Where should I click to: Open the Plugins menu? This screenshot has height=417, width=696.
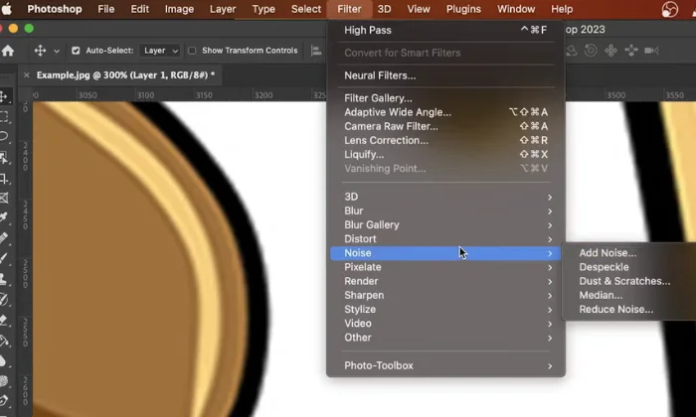tap(463, 9)
